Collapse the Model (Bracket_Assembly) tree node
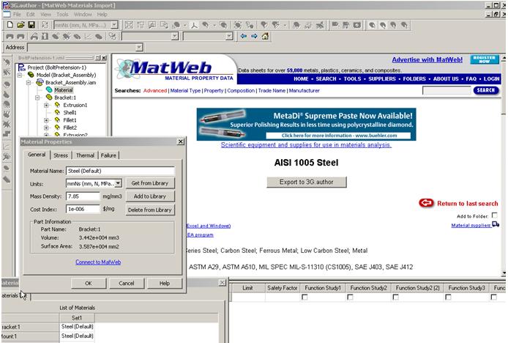Viewport: 508px width, 343px height. pyautogui.click(x=20, y=75)
